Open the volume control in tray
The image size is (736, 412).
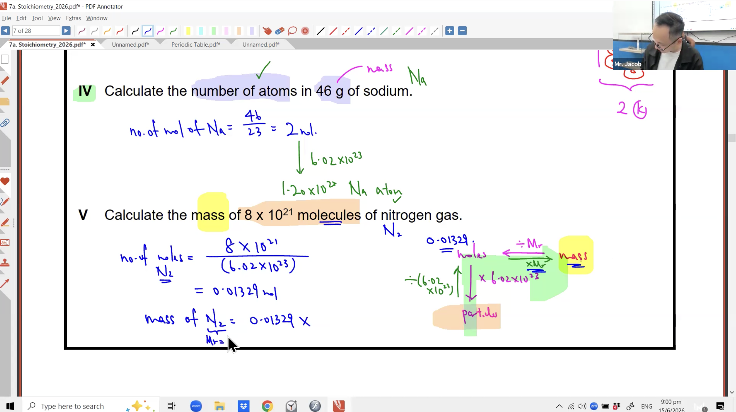tap(582, 406)
